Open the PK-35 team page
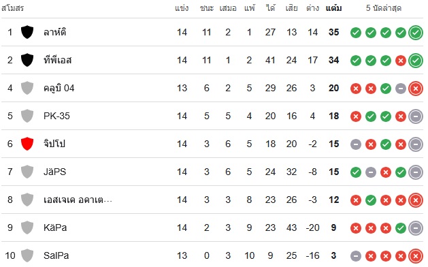 [56, 116]
